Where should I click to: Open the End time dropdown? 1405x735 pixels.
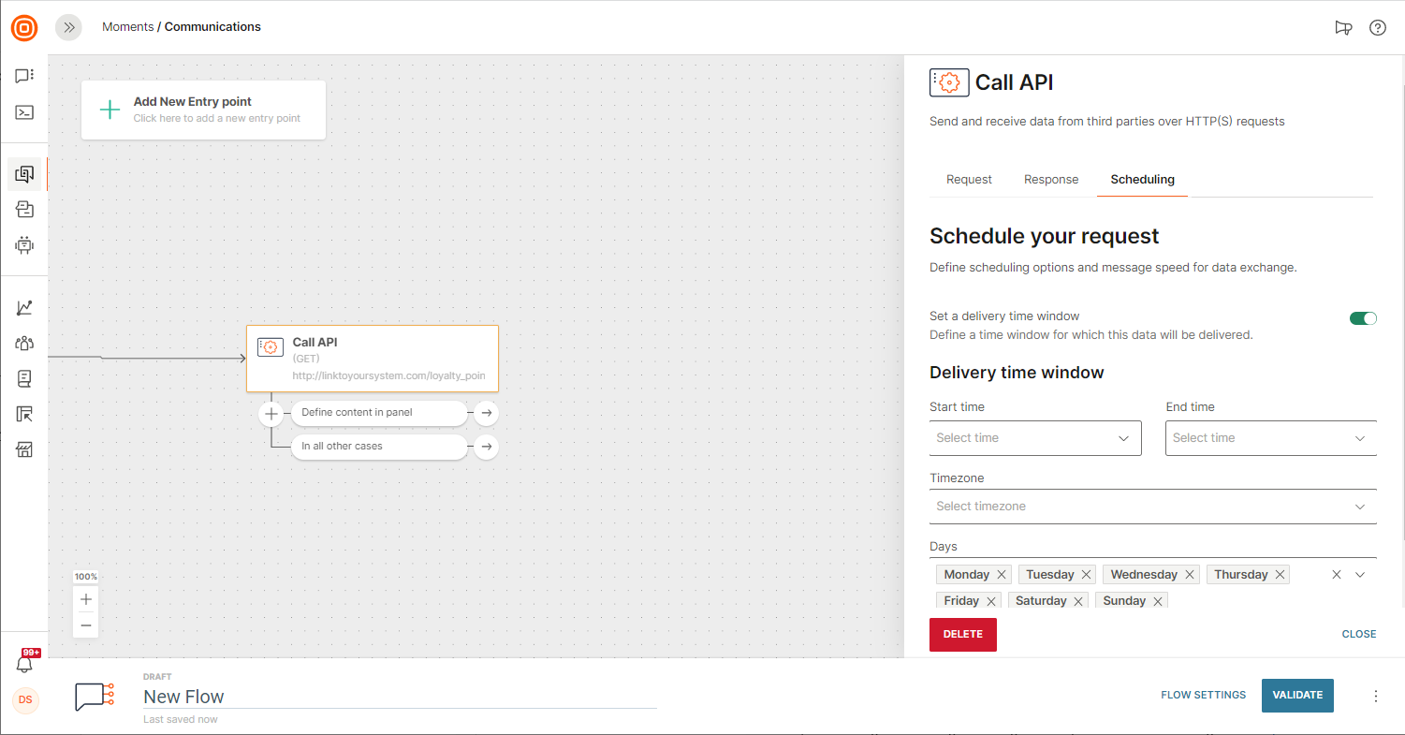(1270, 438)
